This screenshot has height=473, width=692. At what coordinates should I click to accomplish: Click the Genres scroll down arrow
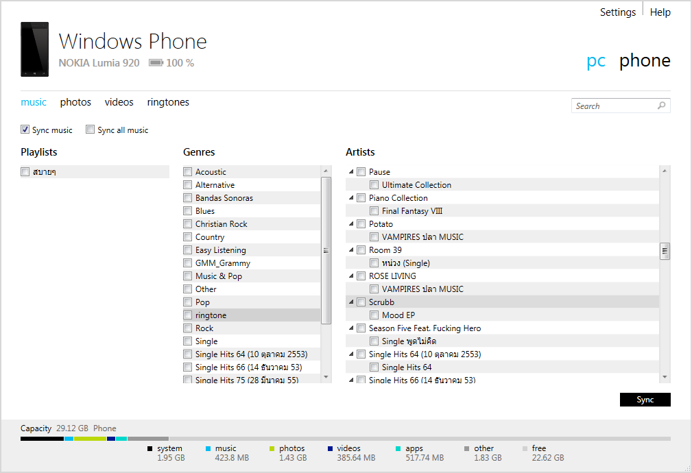326,377
